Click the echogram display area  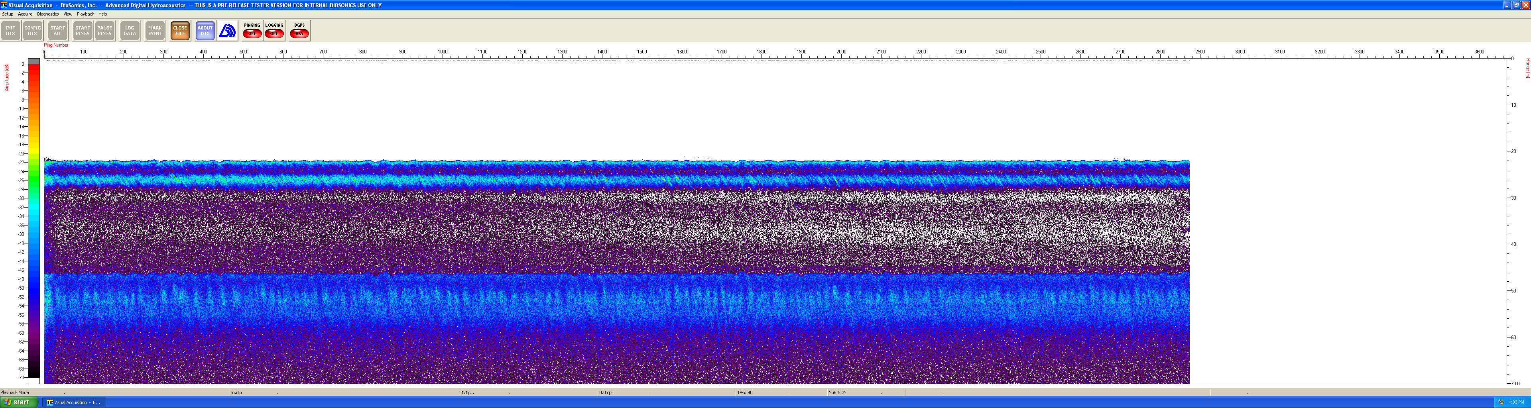point(775,221)
